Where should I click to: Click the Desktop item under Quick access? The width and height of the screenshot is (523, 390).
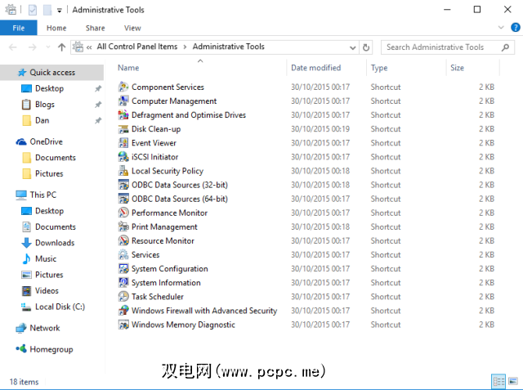49,88
